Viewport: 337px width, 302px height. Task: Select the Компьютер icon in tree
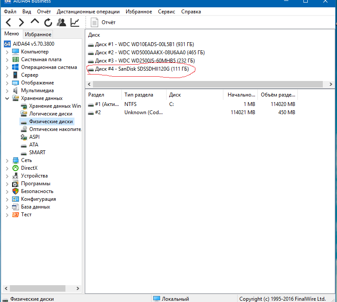(15, 52)
